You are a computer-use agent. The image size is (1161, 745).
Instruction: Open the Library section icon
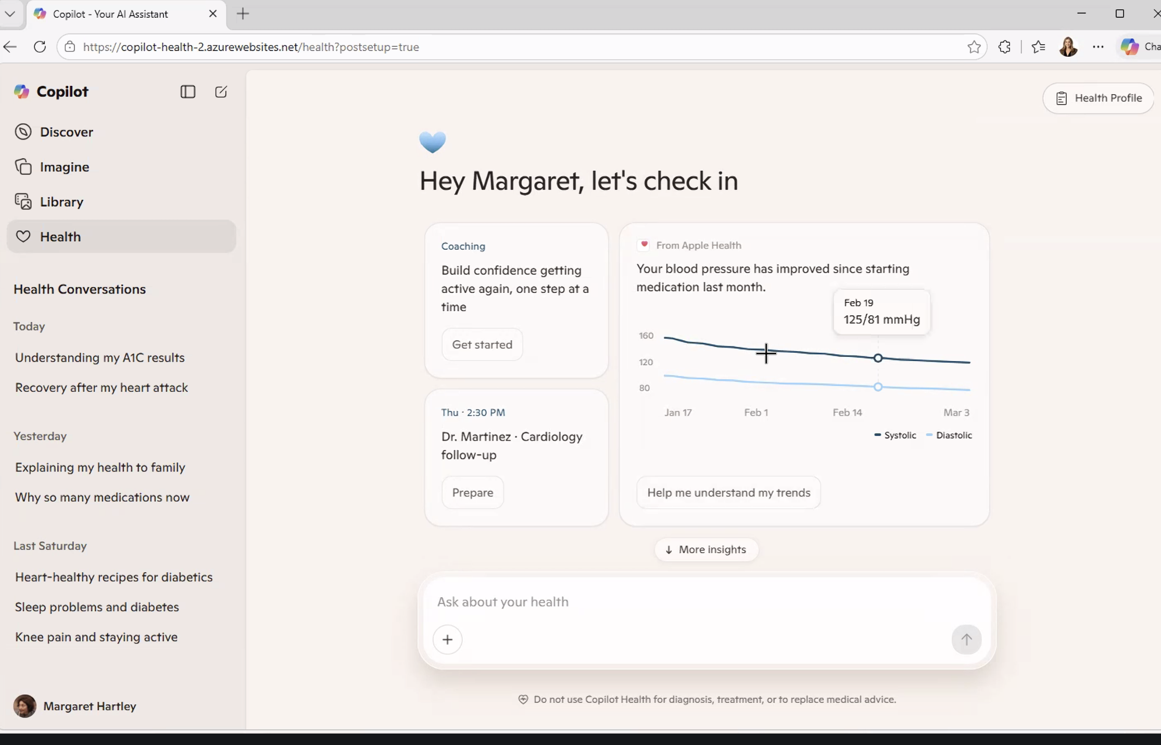click(x=23, y=201)
